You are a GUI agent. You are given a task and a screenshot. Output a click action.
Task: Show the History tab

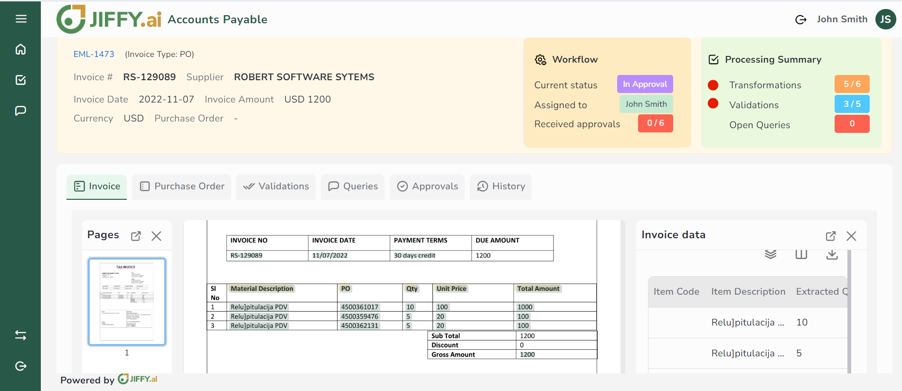(x=501, y=186)
